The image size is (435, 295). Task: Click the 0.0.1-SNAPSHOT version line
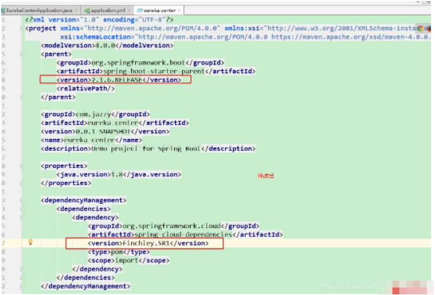coord(105,132)
